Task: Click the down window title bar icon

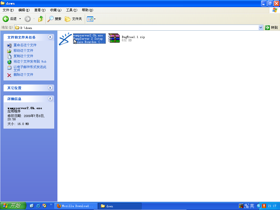Action: point(3,3)
